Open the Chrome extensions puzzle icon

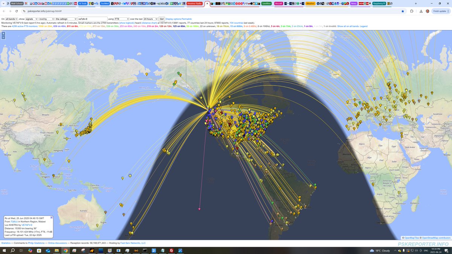click(x=412, y=11)
